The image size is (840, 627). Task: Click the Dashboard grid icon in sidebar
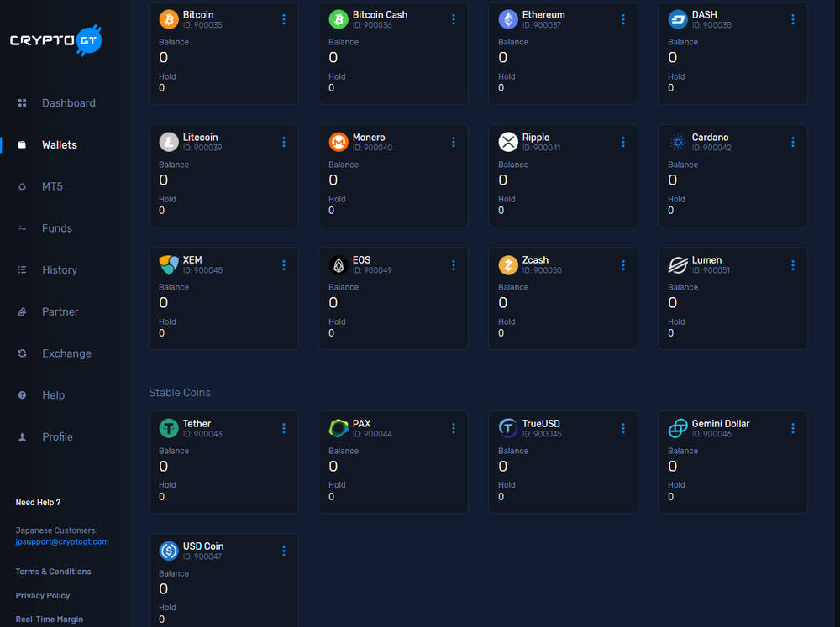tap(22, 102)
